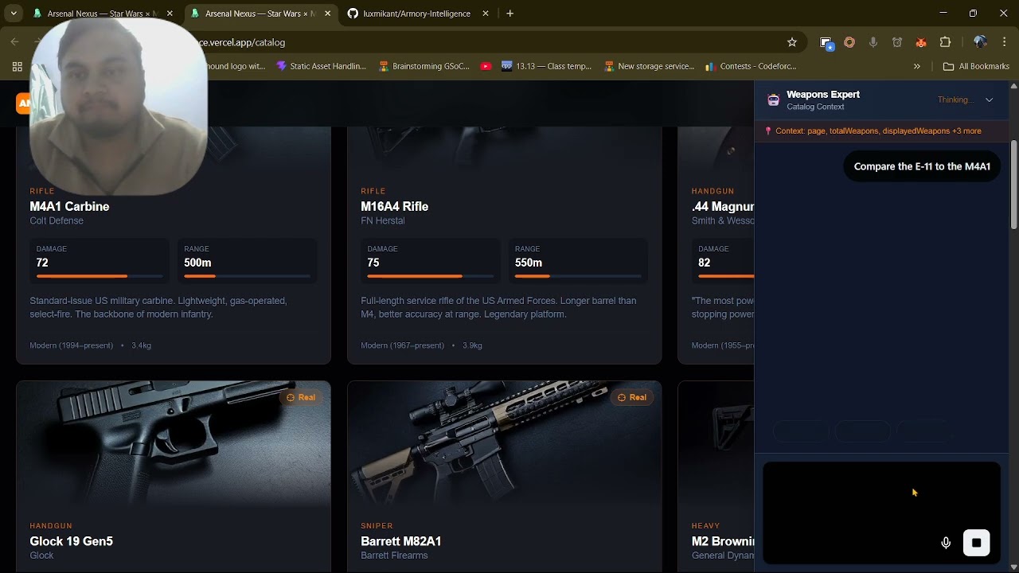Open the alarm clock extension
The width and height of the screenshot is (1019, 573).
[897, 42]
